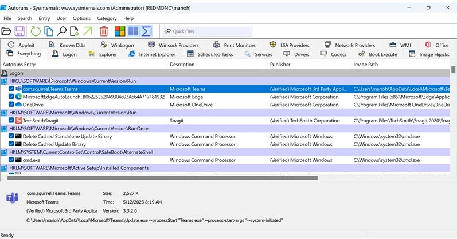Viewport: 457px width, 239px height.
Task: Open the Help menu
Action: tap(128, 18)
